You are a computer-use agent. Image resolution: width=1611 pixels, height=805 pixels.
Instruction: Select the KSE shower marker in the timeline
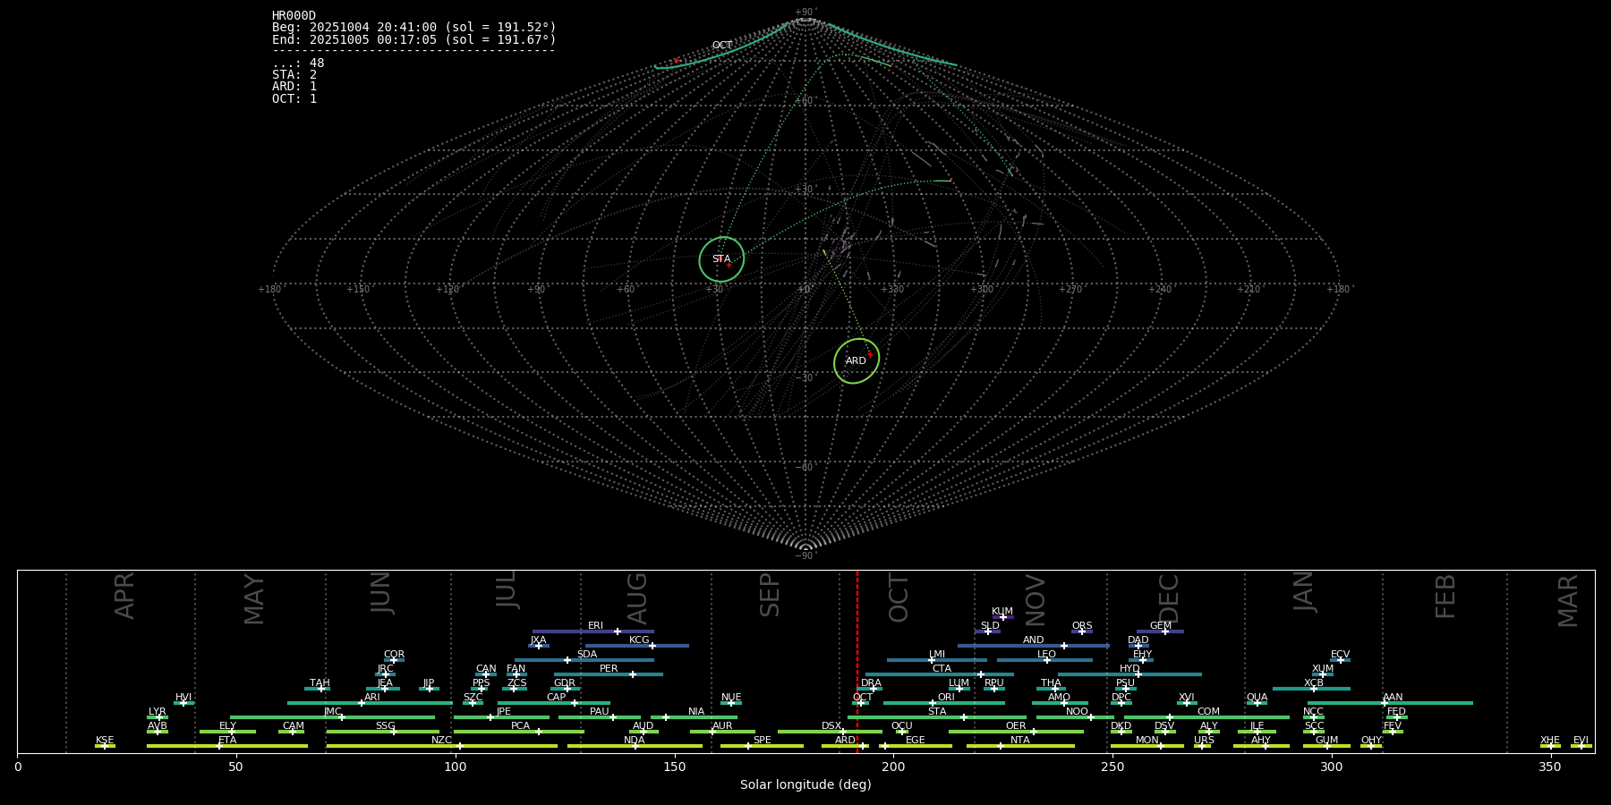click(105, 746)
